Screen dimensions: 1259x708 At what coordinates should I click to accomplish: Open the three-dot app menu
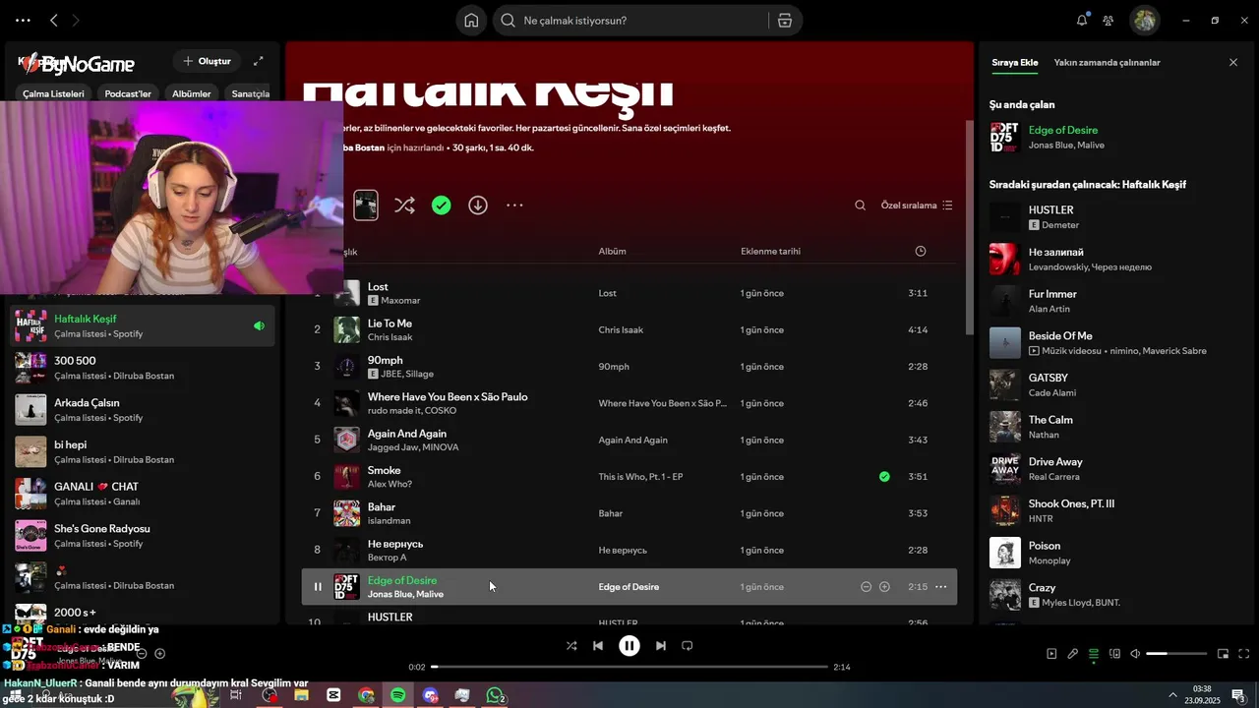(x=23, y=20)
